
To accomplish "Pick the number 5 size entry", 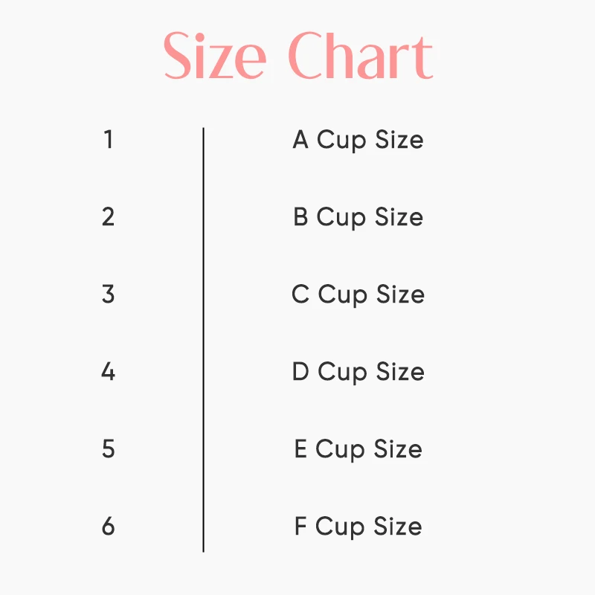I will 109,448.
